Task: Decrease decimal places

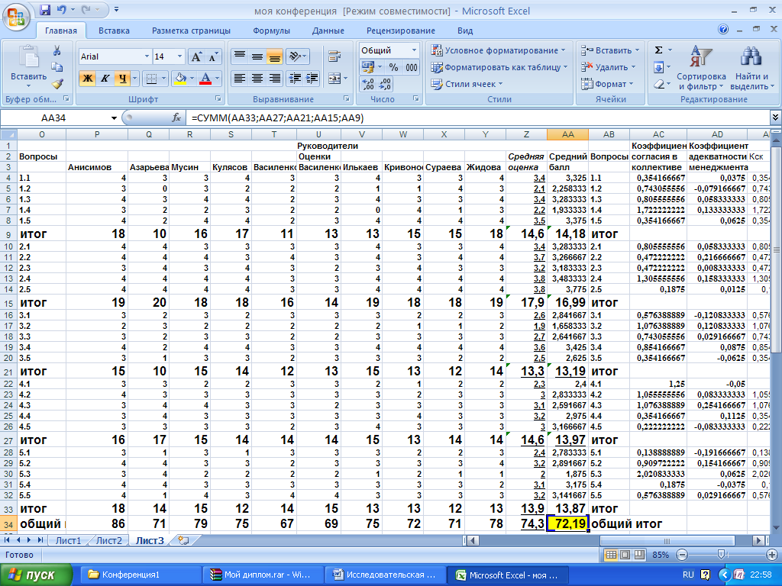Action: click(385, 84)
